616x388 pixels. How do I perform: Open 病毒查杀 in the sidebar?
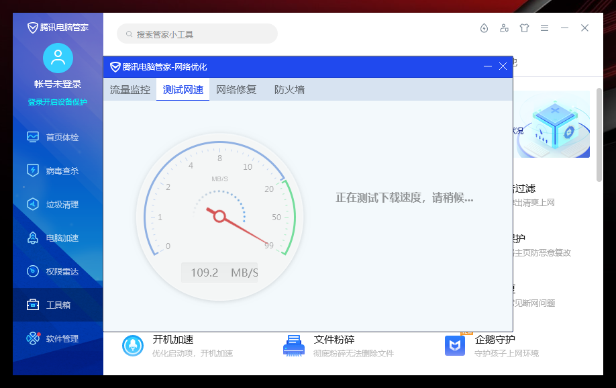(x=58, y=171)
